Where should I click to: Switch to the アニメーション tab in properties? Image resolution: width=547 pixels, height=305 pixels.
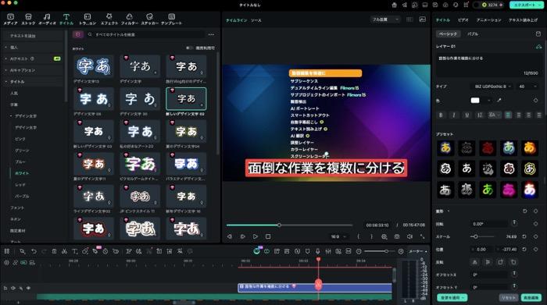point(488,20)
